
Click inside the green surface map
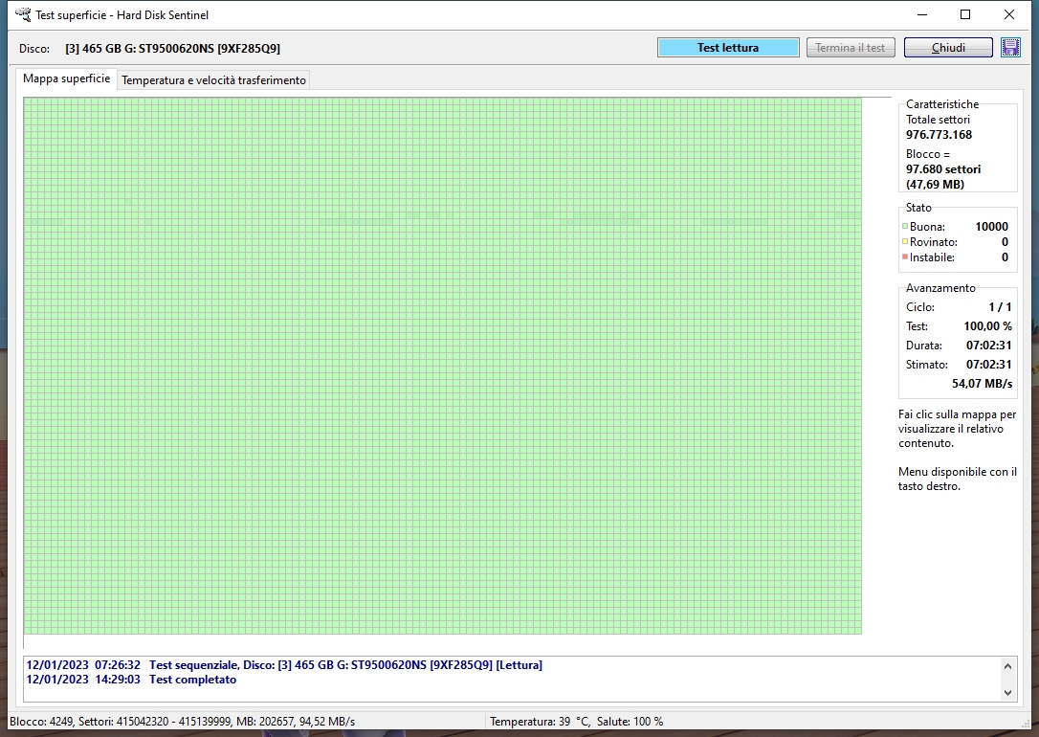tap(443, 366)
